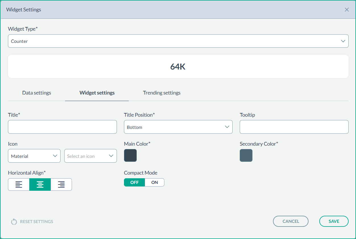Open the Widget Type dropdown
This screenshot has width=356, height=239.
pyautogui.click(x=178, y=41)
